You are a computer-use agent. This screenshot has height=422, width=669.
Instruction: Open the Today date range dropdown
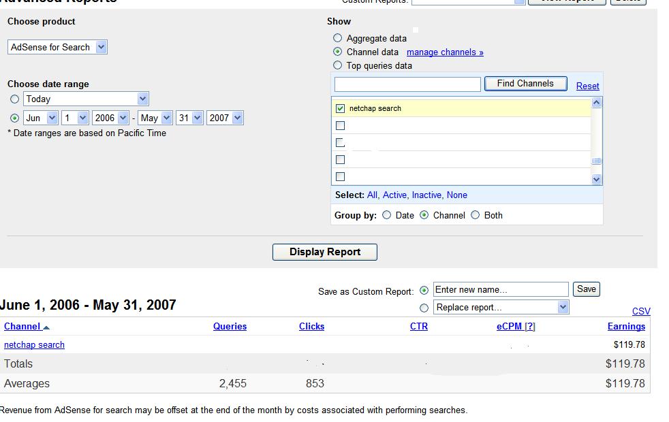click(86, 99)
